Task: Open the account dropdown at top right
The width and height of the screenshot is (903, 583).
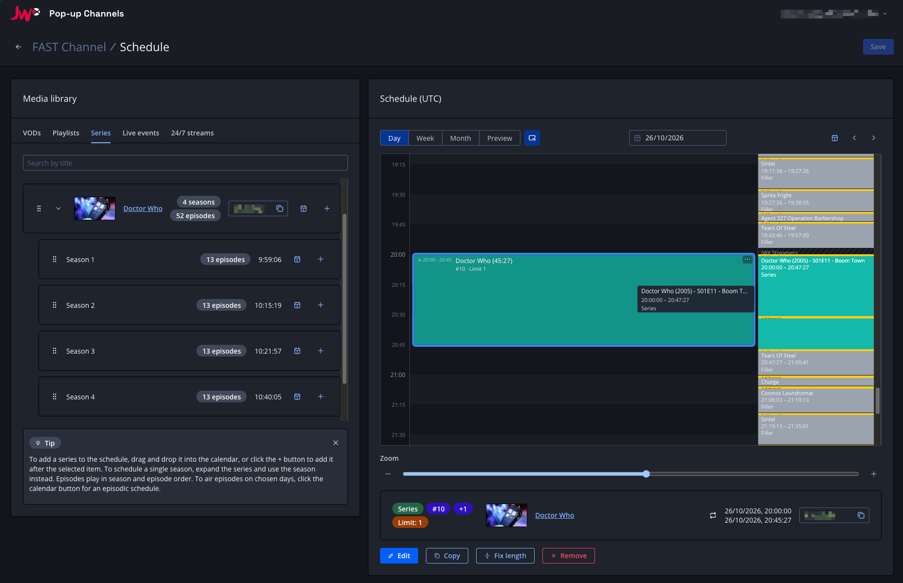Action: (885, 14)
